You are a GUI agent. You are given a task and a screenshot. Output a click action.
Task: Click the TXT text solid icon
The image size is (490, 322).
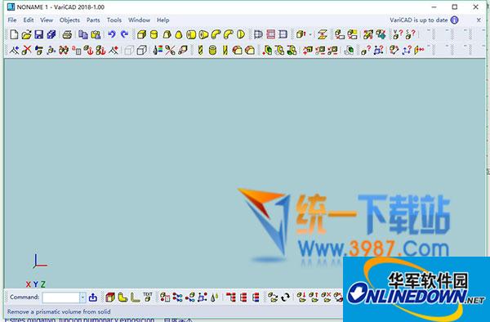tap(148, 297)
